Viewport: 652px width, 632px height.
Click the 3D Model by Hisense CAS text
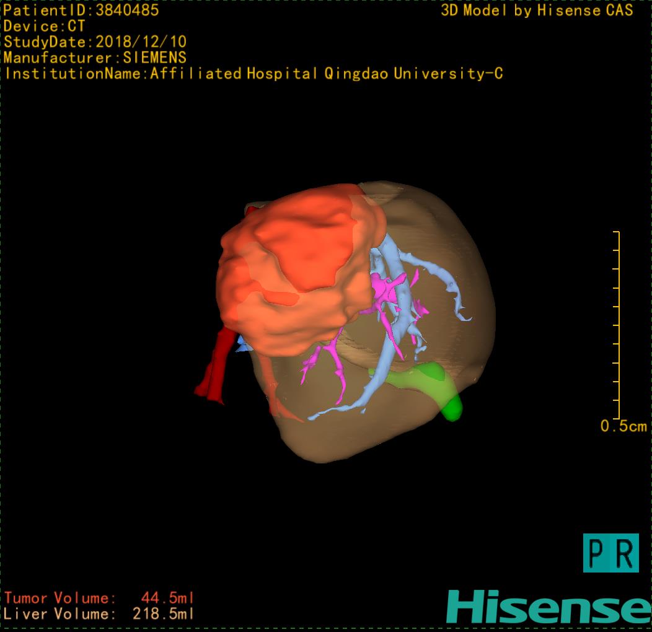coord(537,10)
